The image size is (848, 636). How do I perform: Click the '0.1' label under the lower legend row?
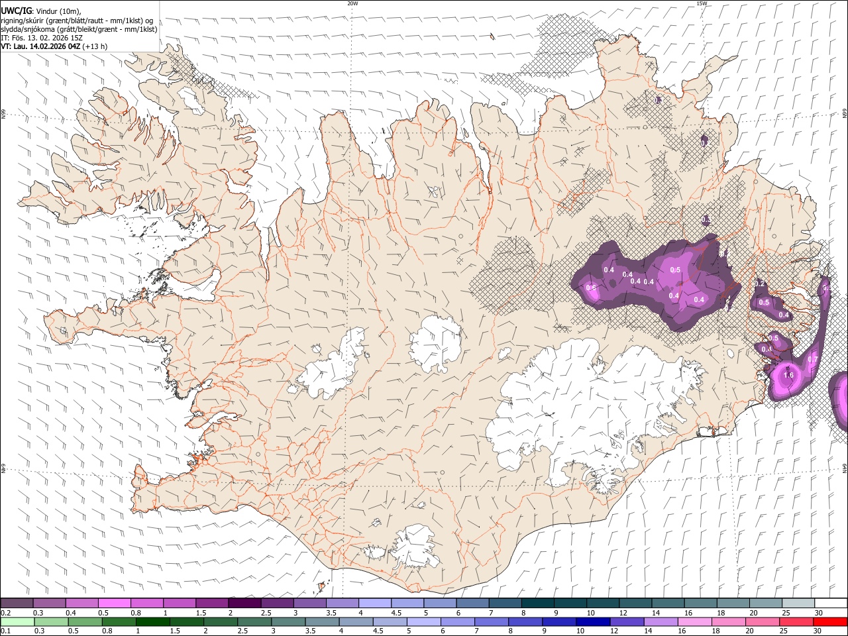click(x=6, y=631)
